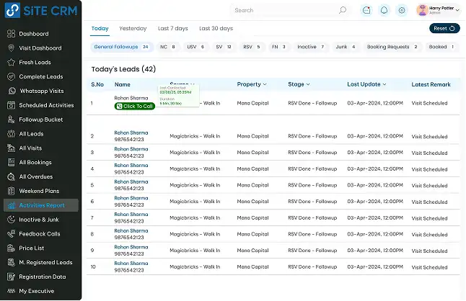Click phone number 9876542123 in row 8
This screenshot has height=301, width=466.
[x=129, y=238]
